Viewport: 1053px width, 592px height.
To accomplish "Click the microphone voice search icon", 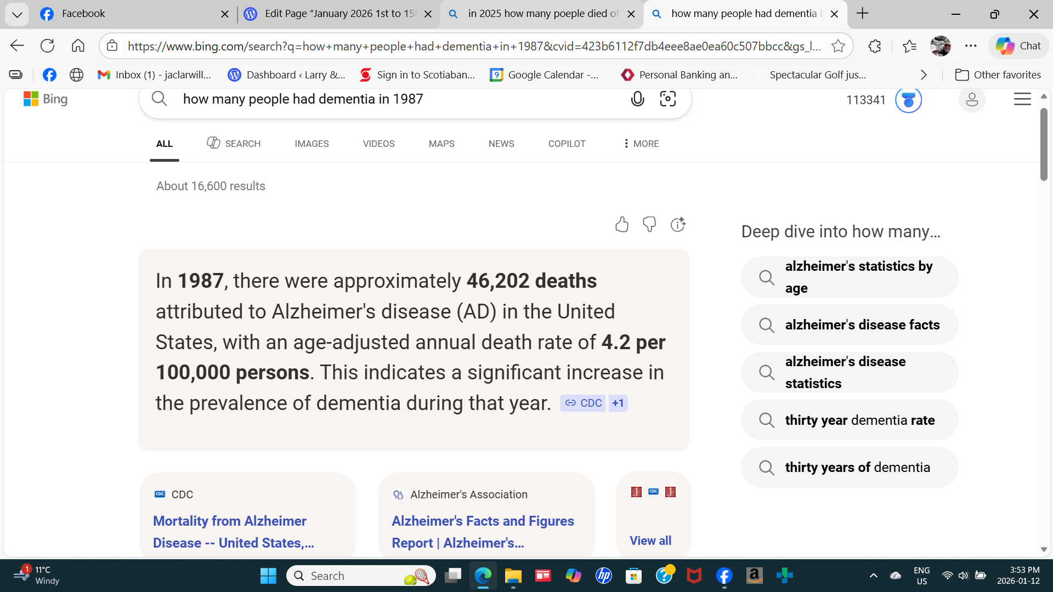I will 637,99.
